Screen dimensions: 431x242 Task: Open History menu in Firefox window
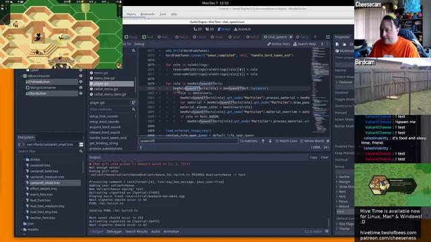tap(131, 14)
